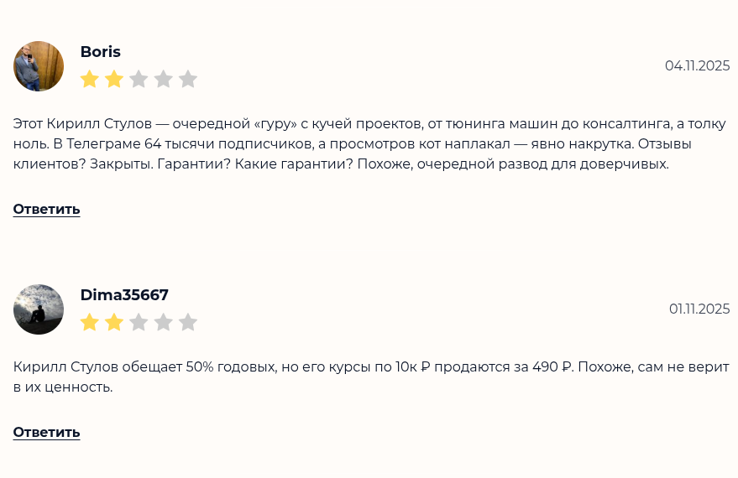Reply to Boris's review via Ответить
The width and height of the screenshot is (738, 478).
coord(46,209)
